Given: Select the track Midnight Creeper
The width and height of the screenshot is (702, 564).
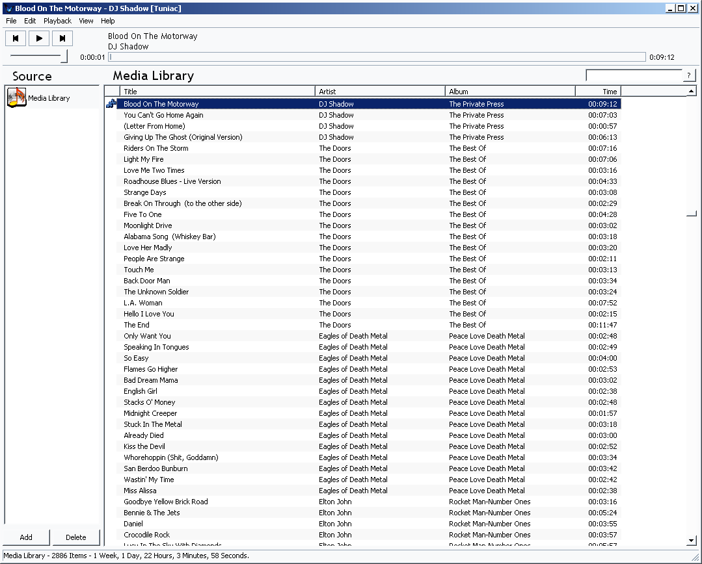Looking at the screenshot, I should pyautogui.click(x=370, y=413).
